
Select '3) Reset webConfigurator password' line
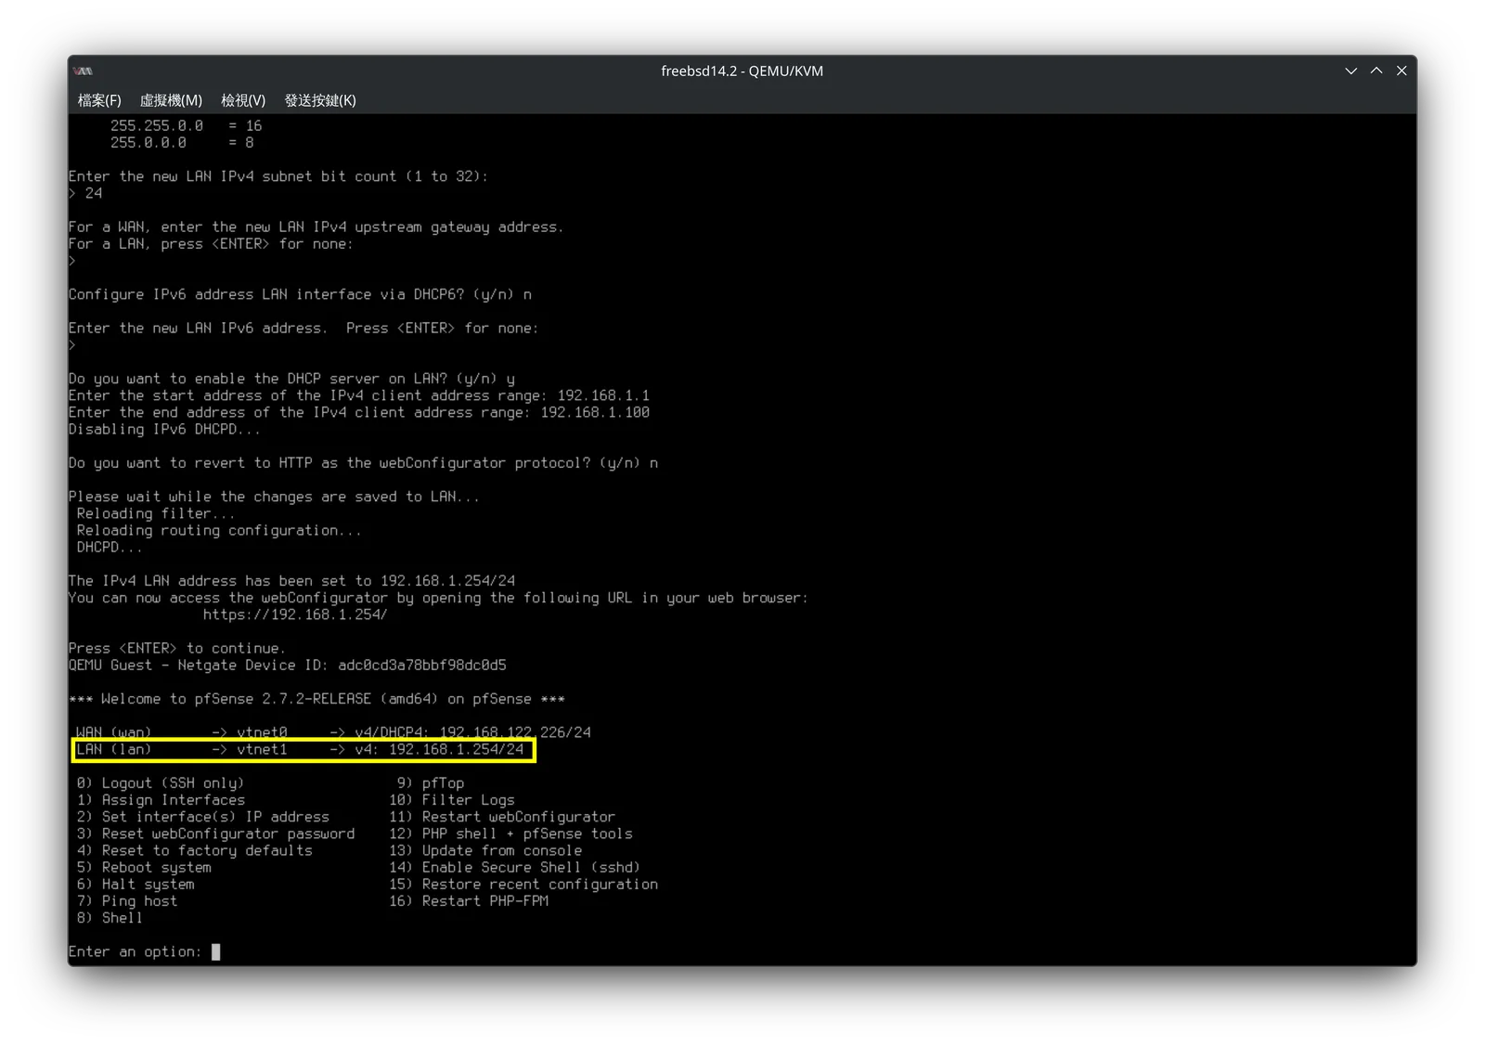pos(215,833)
